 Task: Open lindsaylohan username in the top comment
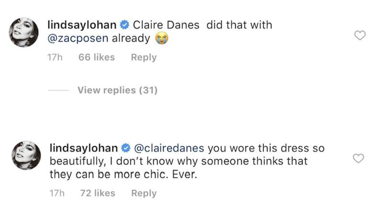point(83,23)
